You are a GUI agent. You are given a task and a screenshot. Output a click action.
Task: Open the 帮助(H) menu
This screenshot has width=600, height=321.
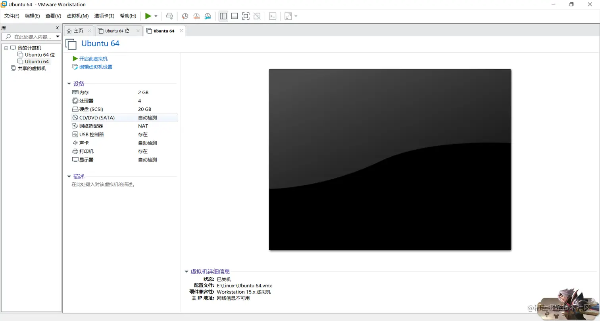(x=128, y=16)
